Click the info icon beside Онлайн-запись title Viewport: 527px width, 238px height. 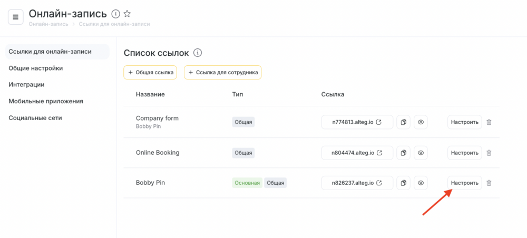click(115, 14)
